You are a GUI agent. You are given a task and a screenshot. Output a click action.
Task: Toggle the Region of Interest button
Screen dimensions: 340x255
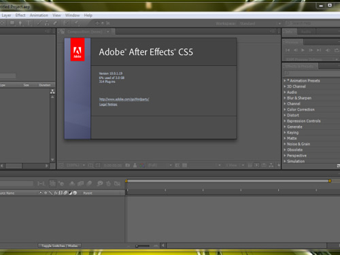(177, 165)
